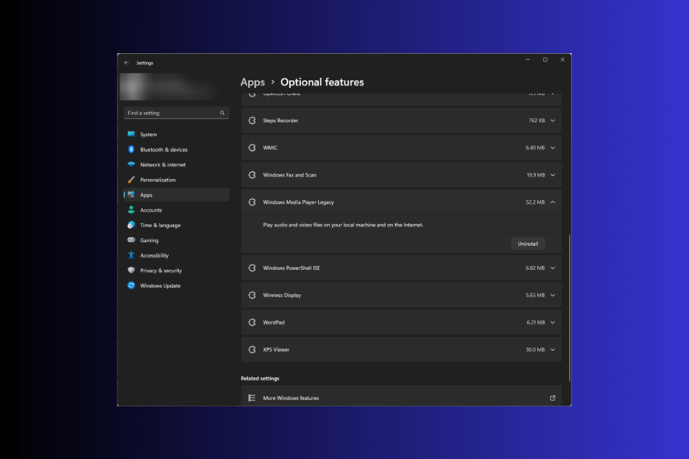Click the Windows PowerShell ISE label

[x=292, y=268]
